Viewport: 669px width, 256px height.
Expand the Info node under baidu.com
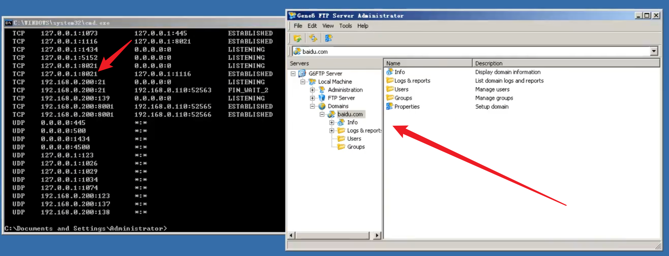click(332, 123)
